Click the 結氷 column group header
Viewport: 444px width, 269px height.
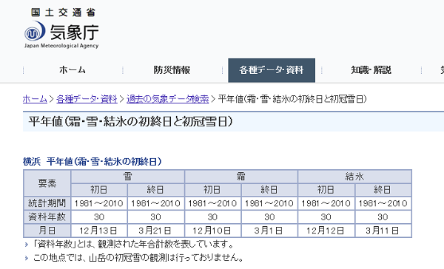pyautogui.click(x=354, y=177)
